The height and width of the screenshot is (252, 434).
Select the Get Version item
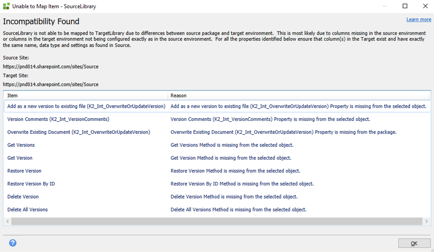click(20, 158)
